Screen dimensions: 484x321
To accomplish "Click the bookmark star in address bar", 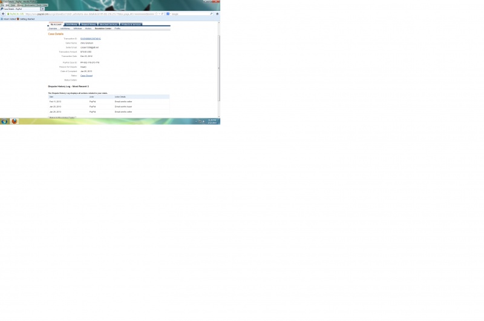I will click(x=156, y=14).
